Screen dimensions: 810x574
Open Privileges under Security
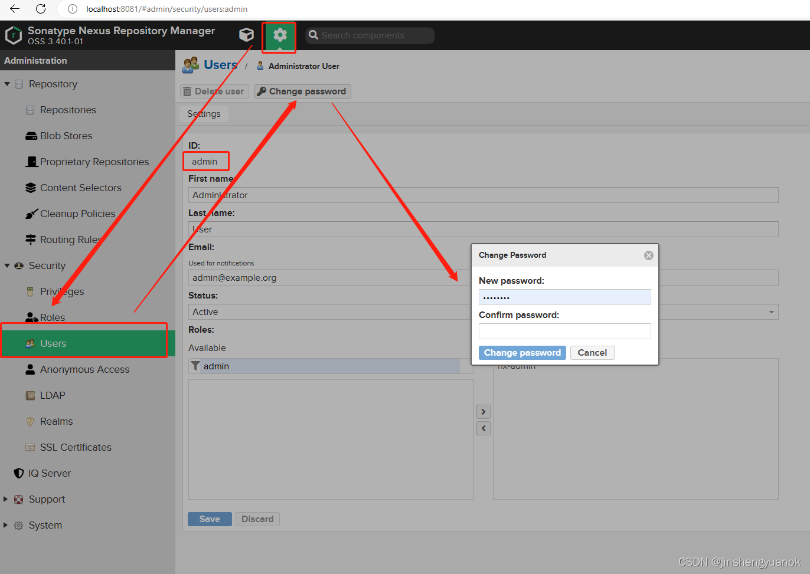[62, 291]
